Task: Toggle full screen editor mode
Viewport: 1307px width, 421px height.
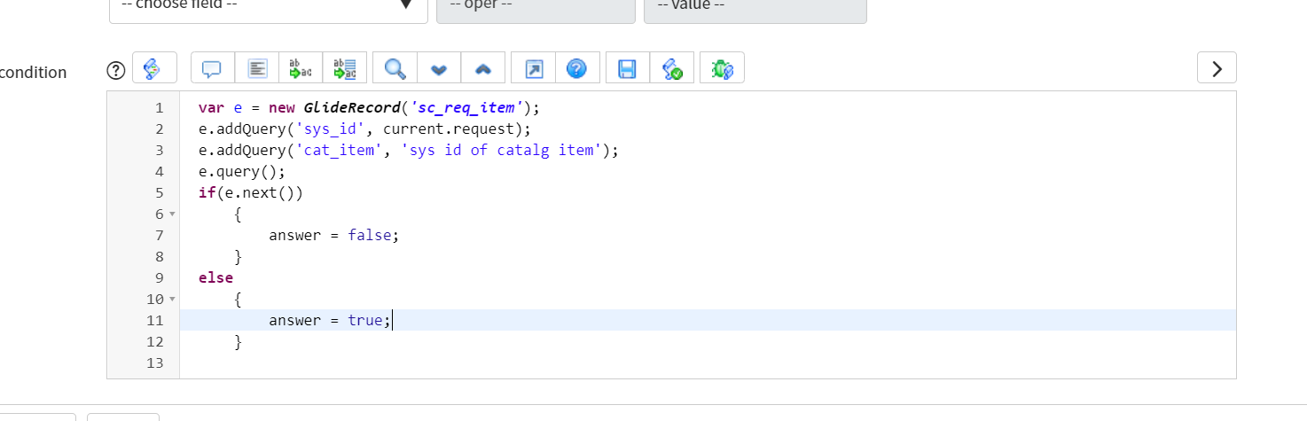Action: coord(534,68)
